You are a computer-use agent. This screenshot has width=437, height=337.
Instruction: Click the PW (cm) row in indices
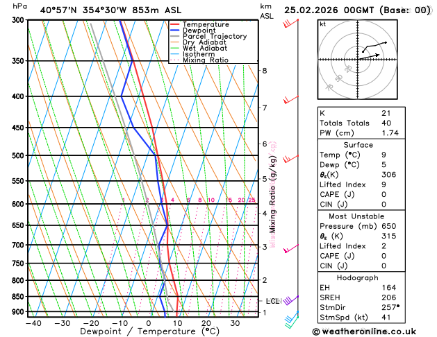[x=361, y=133]
